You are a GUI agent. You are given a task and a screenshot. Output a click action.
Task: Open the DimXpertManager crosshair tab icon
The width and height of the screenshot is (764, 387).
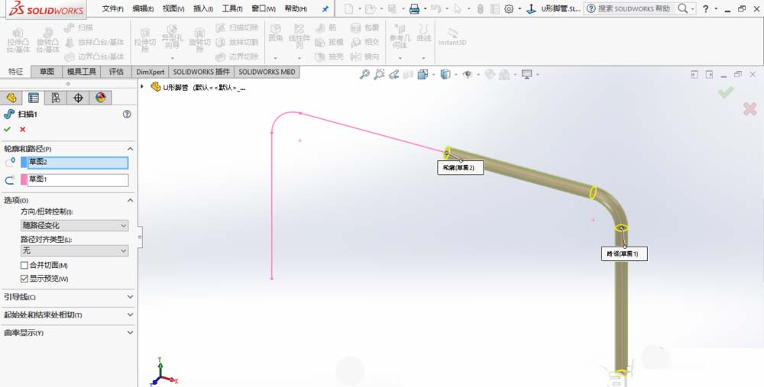[x=78, y=98]
